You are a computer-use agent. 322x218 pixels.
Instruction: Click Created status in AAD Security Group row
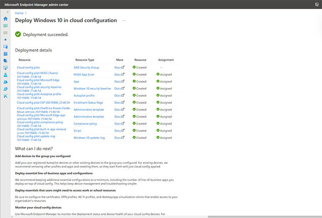click(x=139, y=68)
